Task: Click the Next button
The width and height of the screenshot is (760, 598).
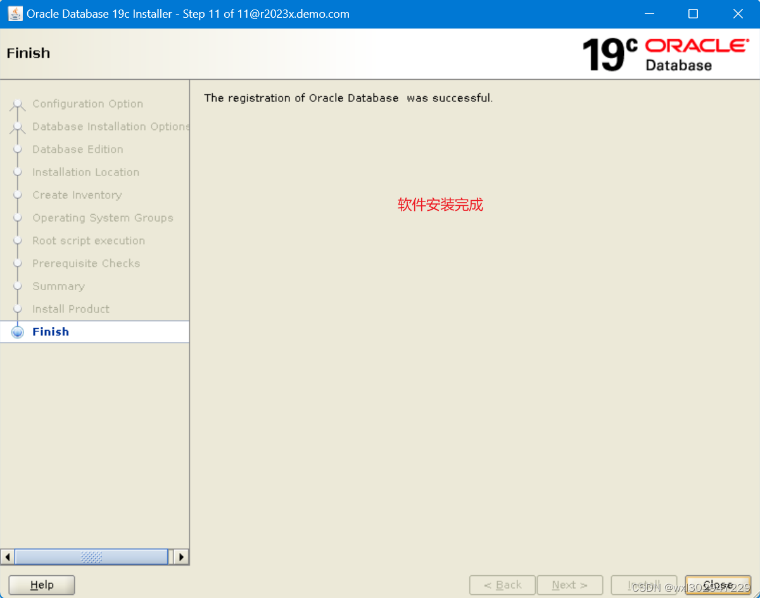Action: pos(569,585)
